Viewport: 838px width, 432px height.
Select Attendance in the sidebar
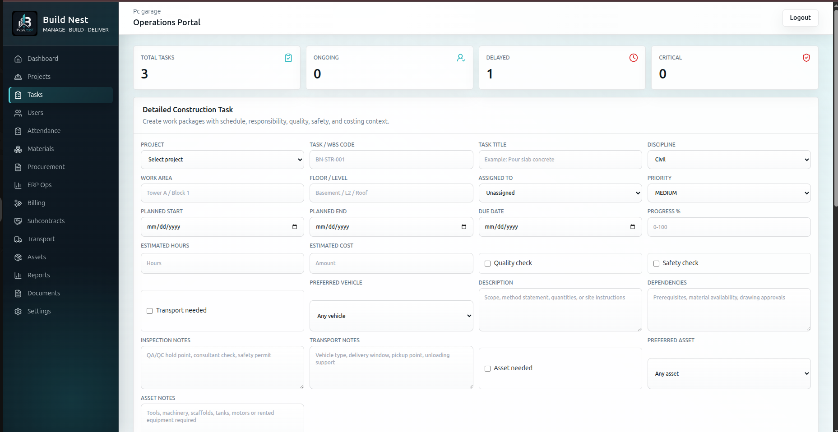(x=60, y=131)
